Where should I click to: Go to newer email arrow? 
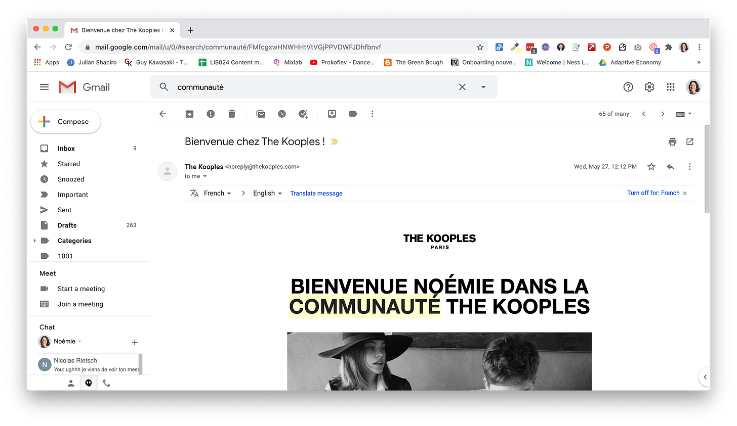tap(644, 114)
